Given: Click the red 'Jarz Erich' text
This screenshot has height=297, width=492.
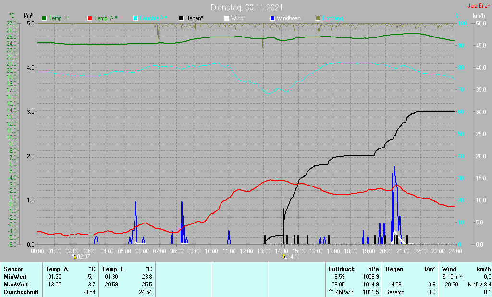Looking at the screenshot, I should pos(479,6).
